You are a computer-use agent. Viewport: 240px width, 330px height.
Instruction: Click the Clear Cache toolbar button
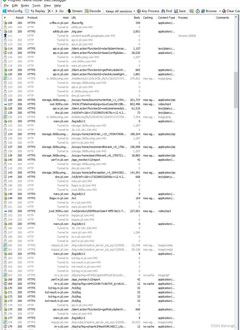pyautogui.click(x=231, y=11)
